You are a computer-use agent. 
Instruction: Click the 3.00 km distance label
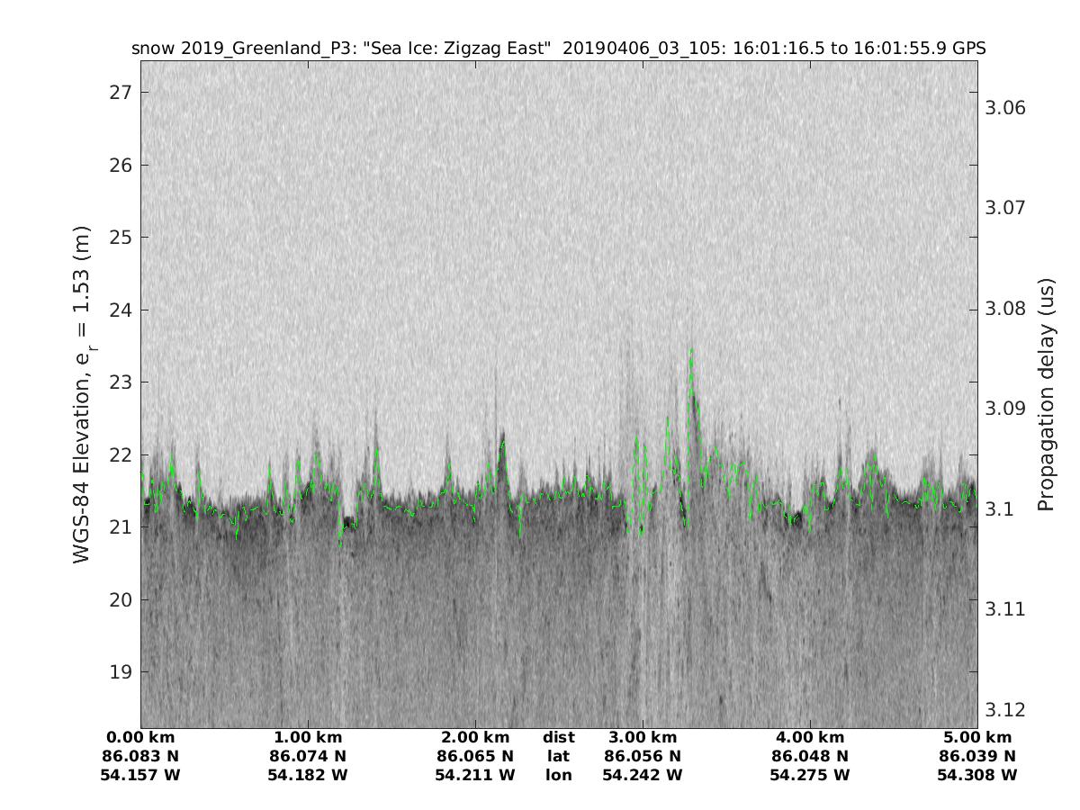(642, 738)
